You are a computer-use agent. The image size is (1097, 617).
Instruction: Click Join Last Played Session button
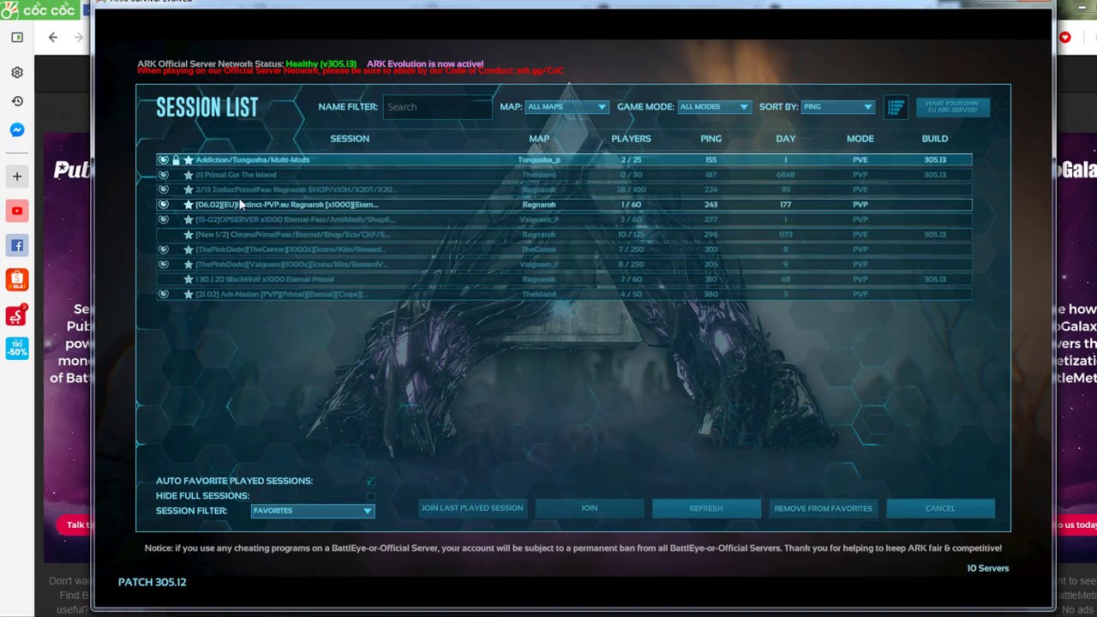(472, 508)
